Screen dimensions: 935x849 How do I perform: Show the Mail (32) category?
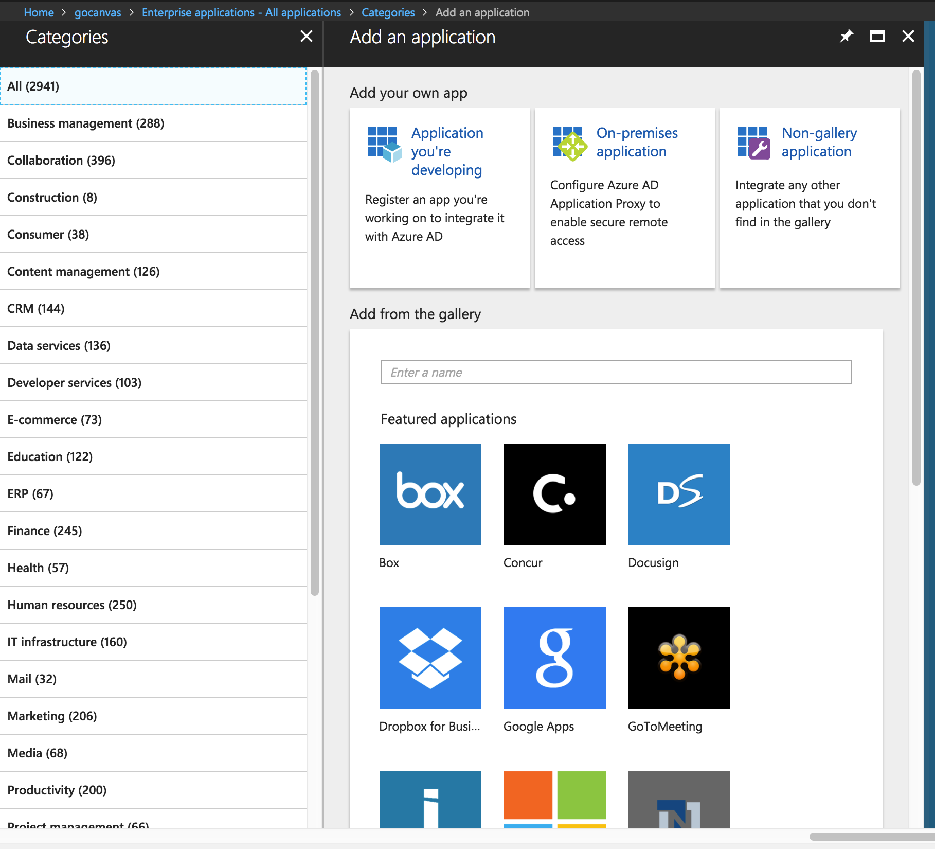point(153,679)
